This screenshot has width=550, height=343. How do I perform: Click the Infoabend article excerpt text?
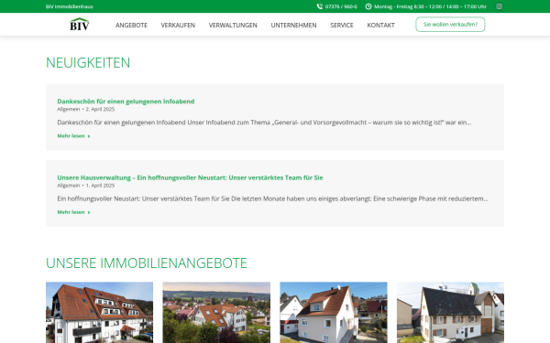click(x=264, y=123)
